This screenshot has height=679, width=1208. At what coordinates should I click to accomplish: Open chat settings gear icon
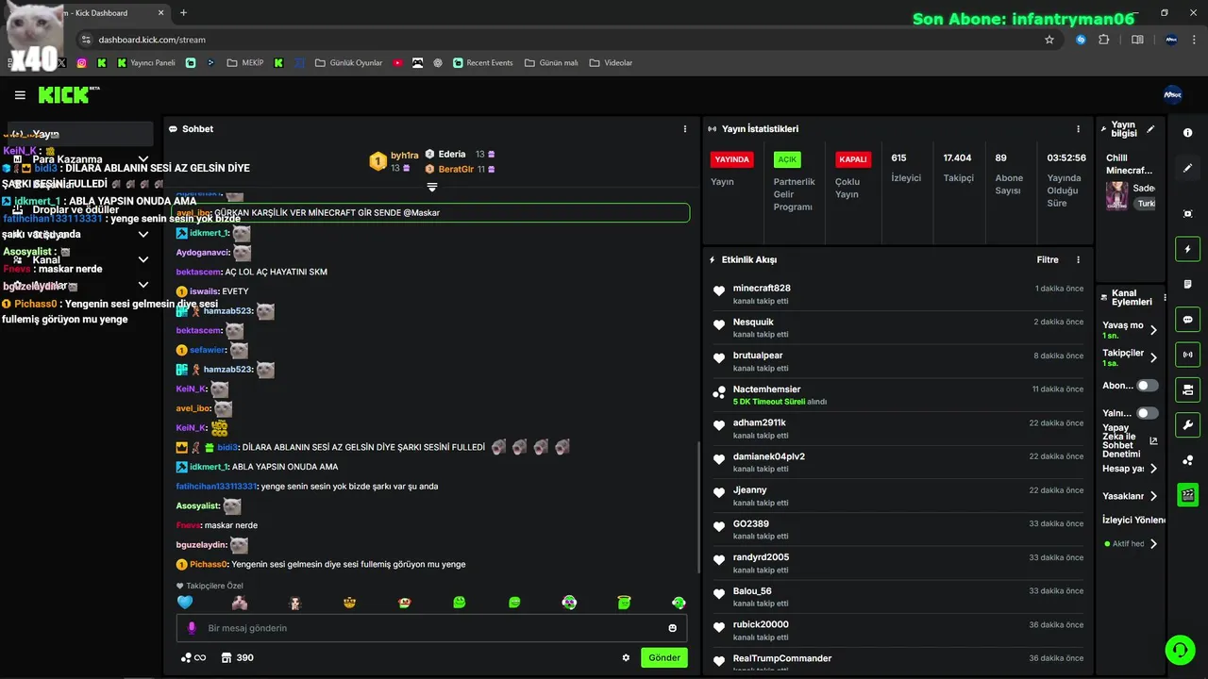pos(626,657)
